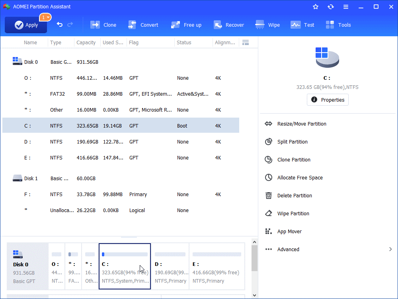Select the D: partition block in disk map
This screenshot has height=299, width=398.
170,266
